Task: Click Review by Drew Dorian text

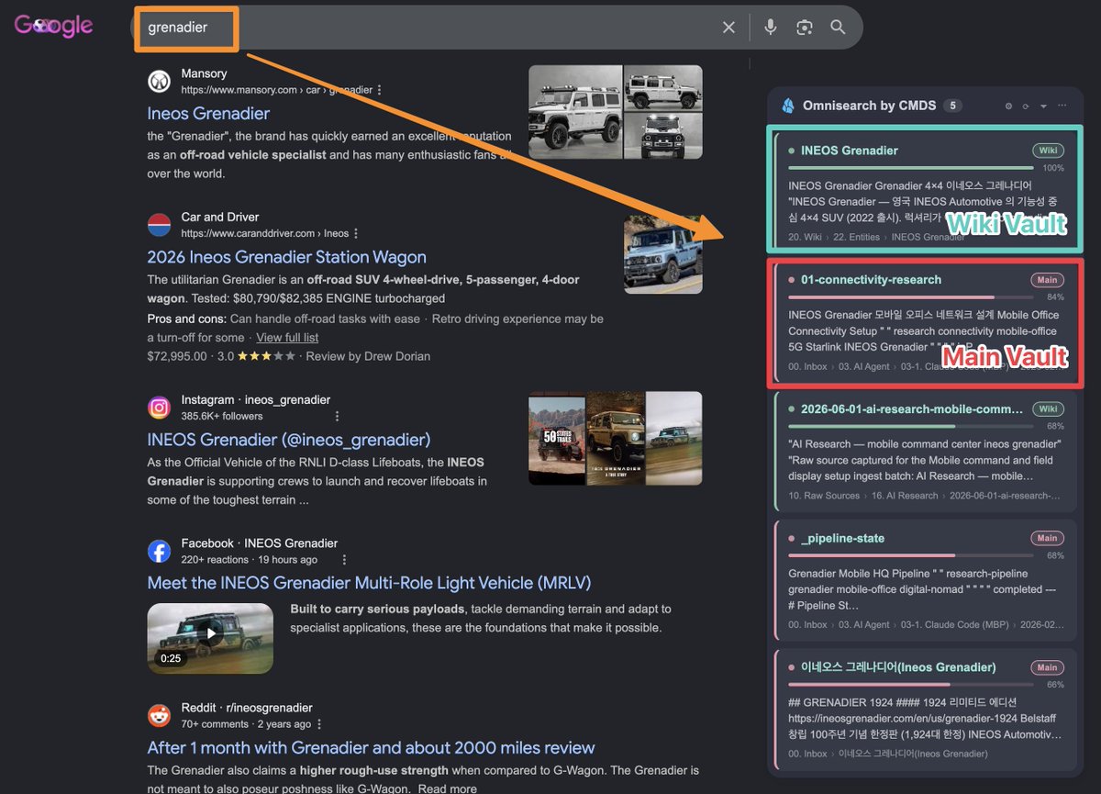Action: click(x=368, y=356)
